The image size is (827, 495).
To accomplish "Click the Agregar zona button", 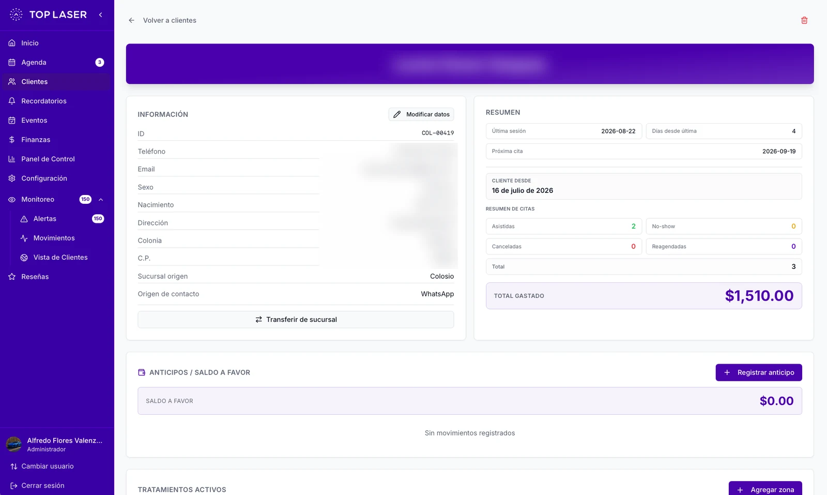I will (765, 488).
